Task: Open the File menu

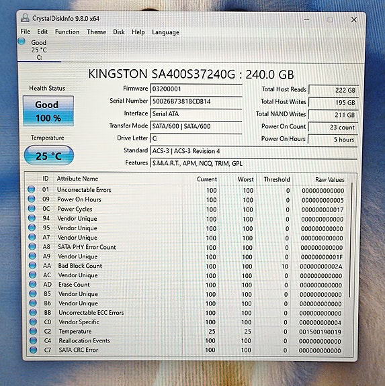Action: click(x=25, y=32)
